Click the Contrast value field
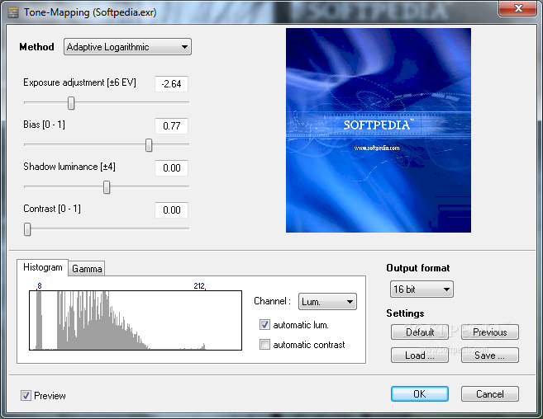Image resolution: width=543 pixels, height=419 pixels. [171, 210]
